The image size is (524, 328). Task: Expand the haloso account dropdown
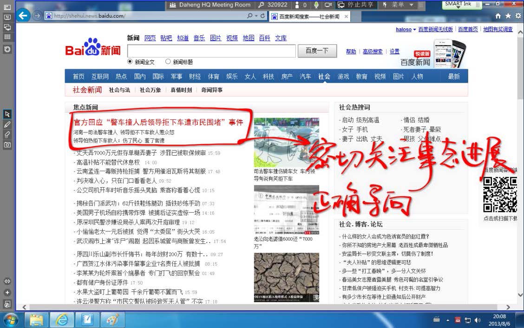coord(414,29)
